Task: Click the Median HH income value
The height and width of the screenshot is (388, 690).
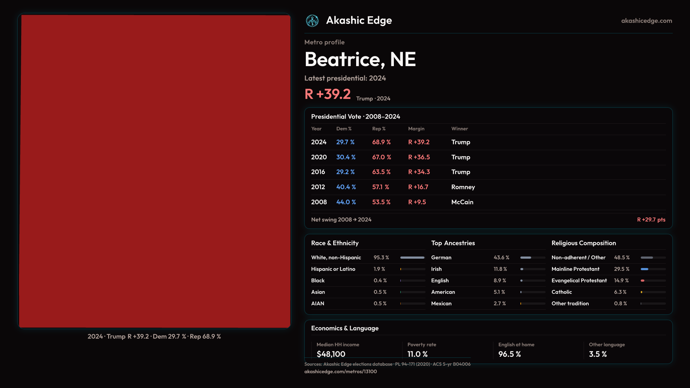Action: pyautogui.click(x=331, y=354)
